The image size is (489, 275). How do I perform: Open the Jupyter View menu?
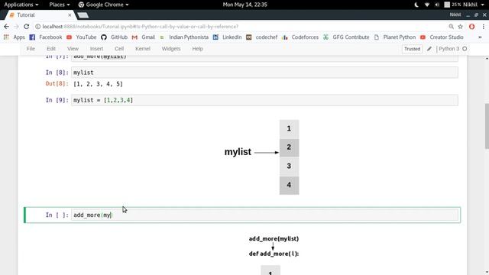(73, 49)
